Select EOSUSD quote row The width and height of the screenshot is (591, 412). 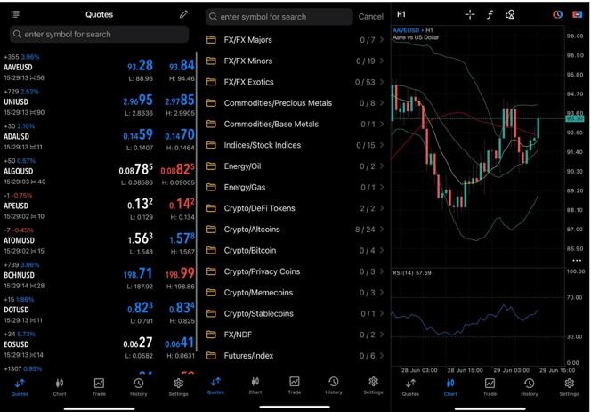click(x=99, y=345)
